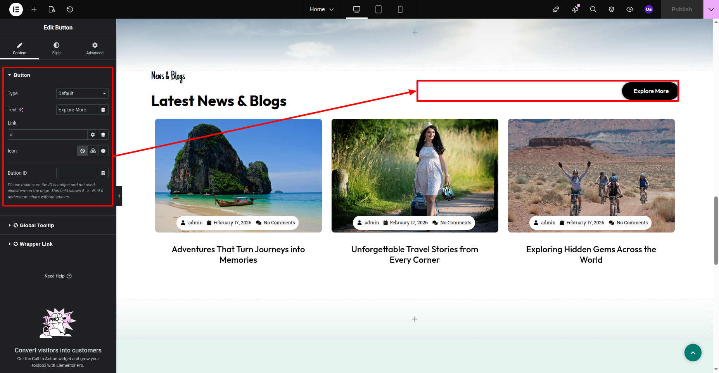Choose the Upload SVG icon option
Screen dimensions: 719x373
pyautogui.click(x=93, y=151)
